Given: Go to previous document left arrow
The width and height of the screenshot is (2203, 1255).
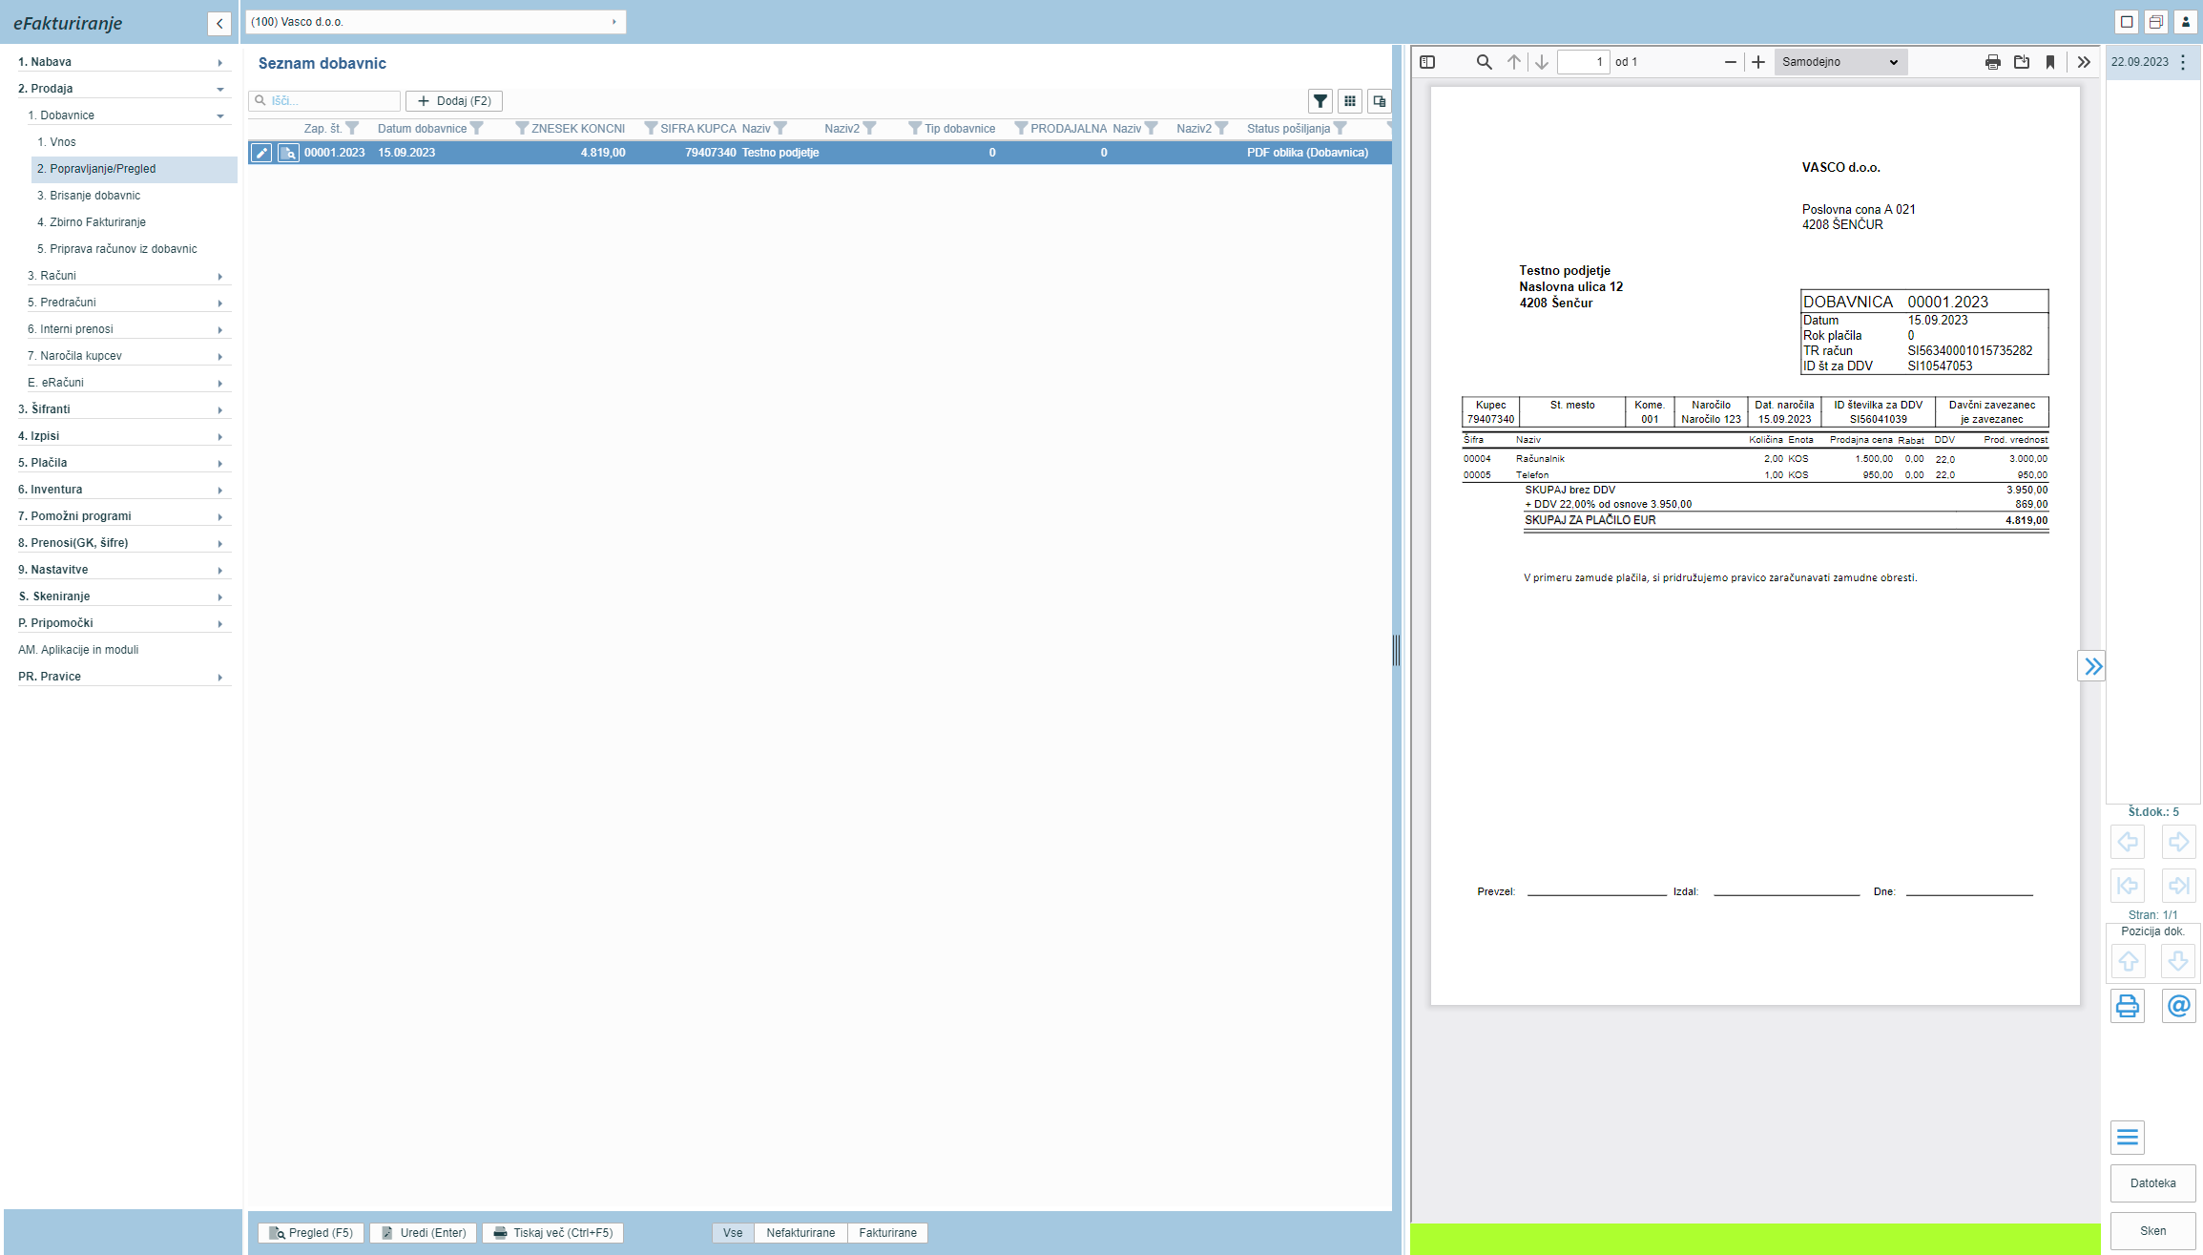Looking at the screenshot, I should click(2128, 842).
